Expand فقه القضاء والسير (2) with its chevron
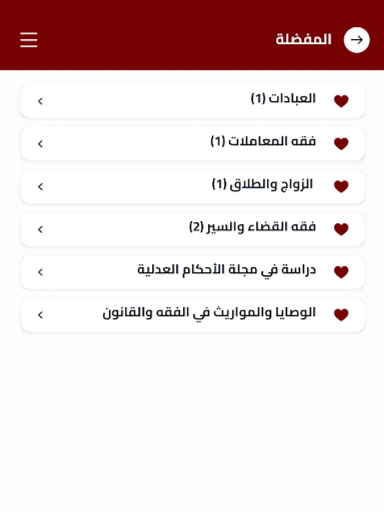The height and width of the screenshot is (512, 384). click(40, 229)
